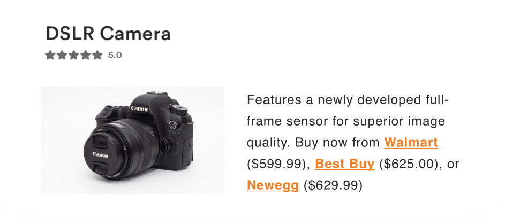The width and height of the screenshot is (505, 218).
Task: Click the "Features a newly developed" text line
Action: coord(348,100)
